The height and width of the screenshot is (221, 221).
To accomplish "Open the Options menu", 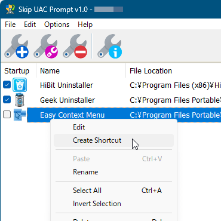I will [x=57, y=24].
